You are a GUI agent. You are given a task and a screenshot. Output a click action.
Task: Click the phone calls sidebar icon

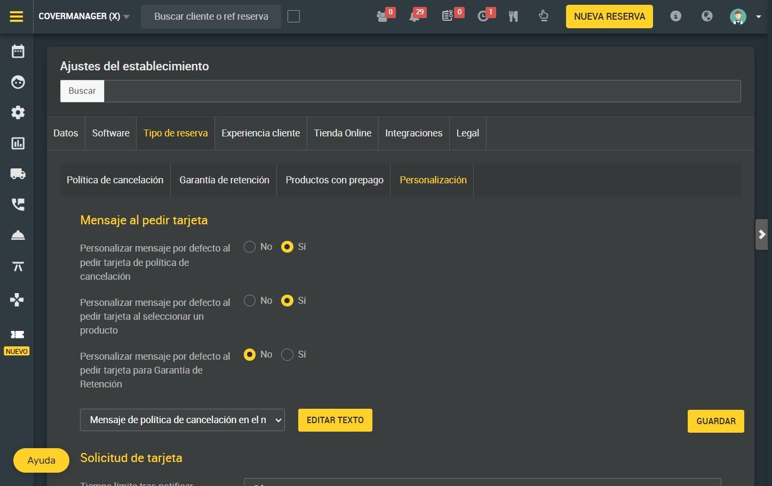18,205
